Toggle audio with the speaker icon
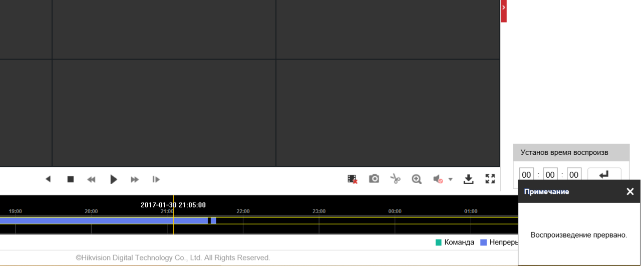The image size is (641, 266). tap(438, 179)
